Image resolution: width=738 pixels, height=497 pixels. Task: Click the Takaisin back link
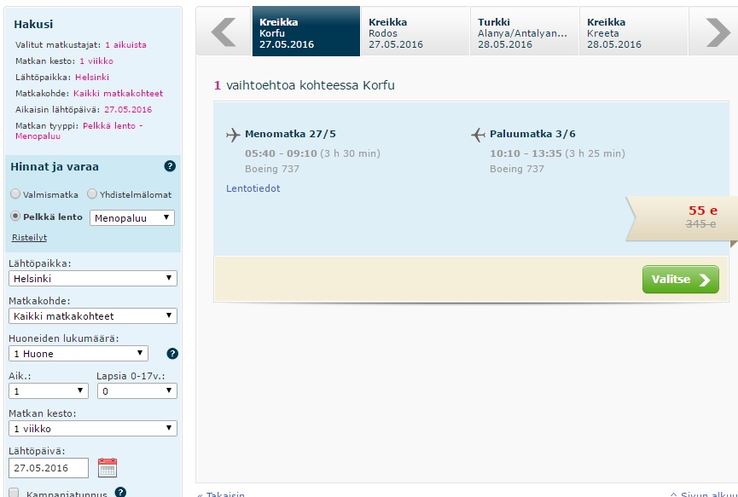(221, 494)
